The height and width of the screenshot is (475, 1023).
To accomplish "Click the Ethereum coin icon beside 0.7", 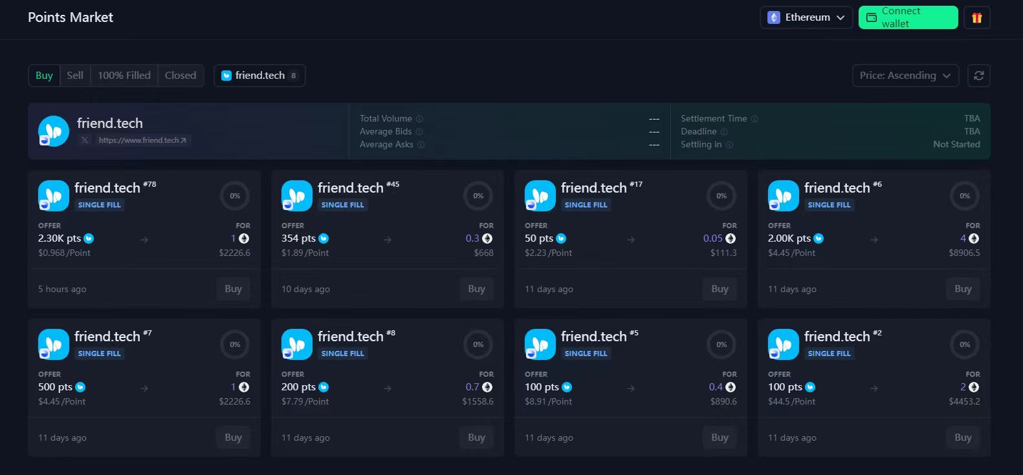I will point(487,387).
